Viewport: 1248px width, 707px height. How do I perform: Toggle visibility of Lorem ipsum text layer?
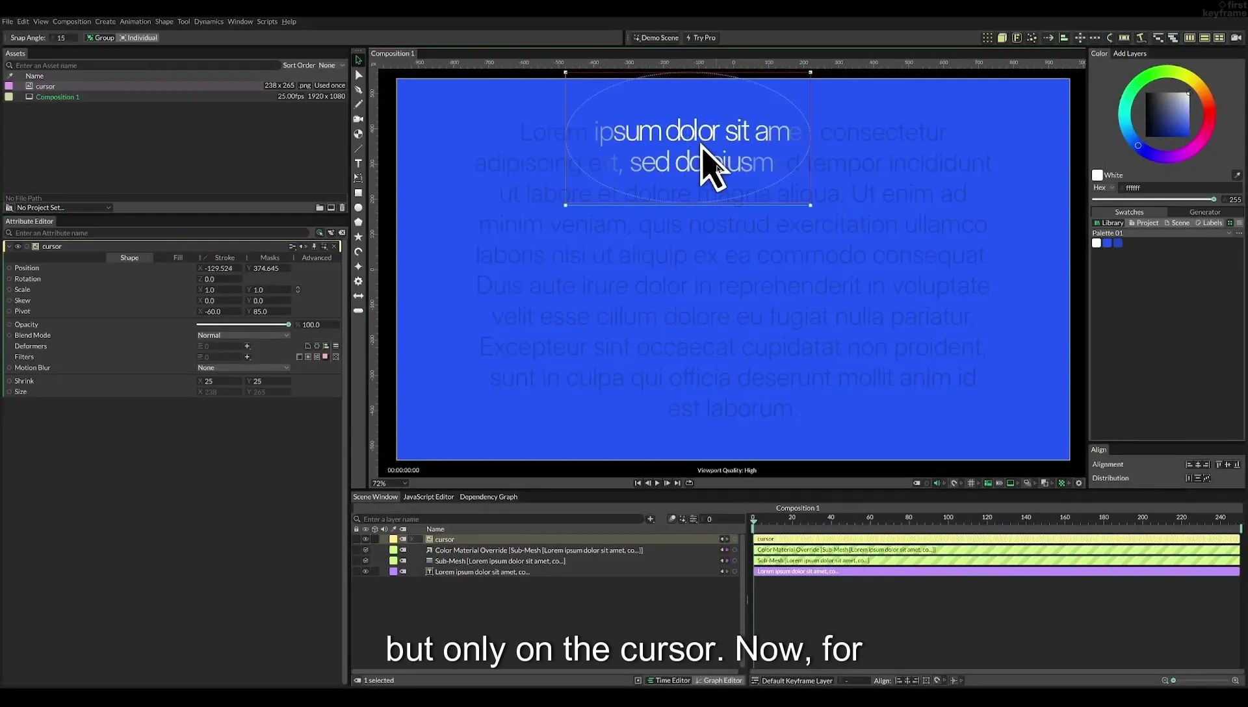click(x=365, y=572)
